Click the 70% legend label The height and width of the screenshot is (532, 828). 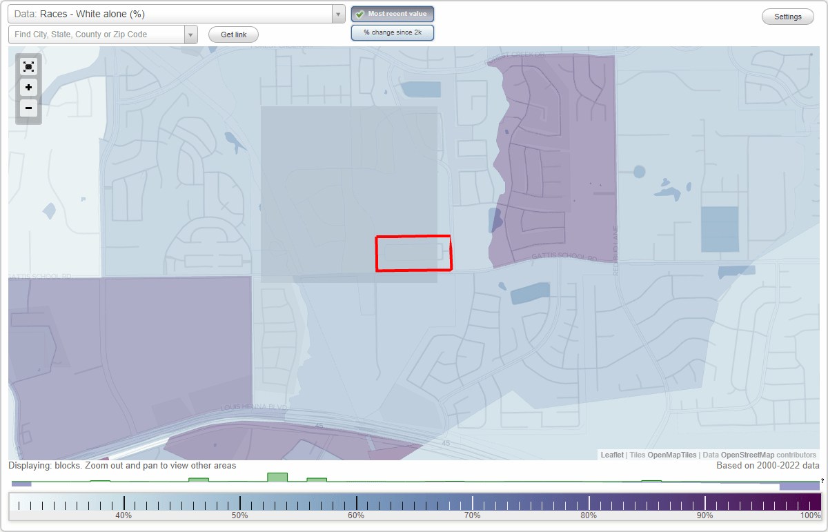point(473,515)
